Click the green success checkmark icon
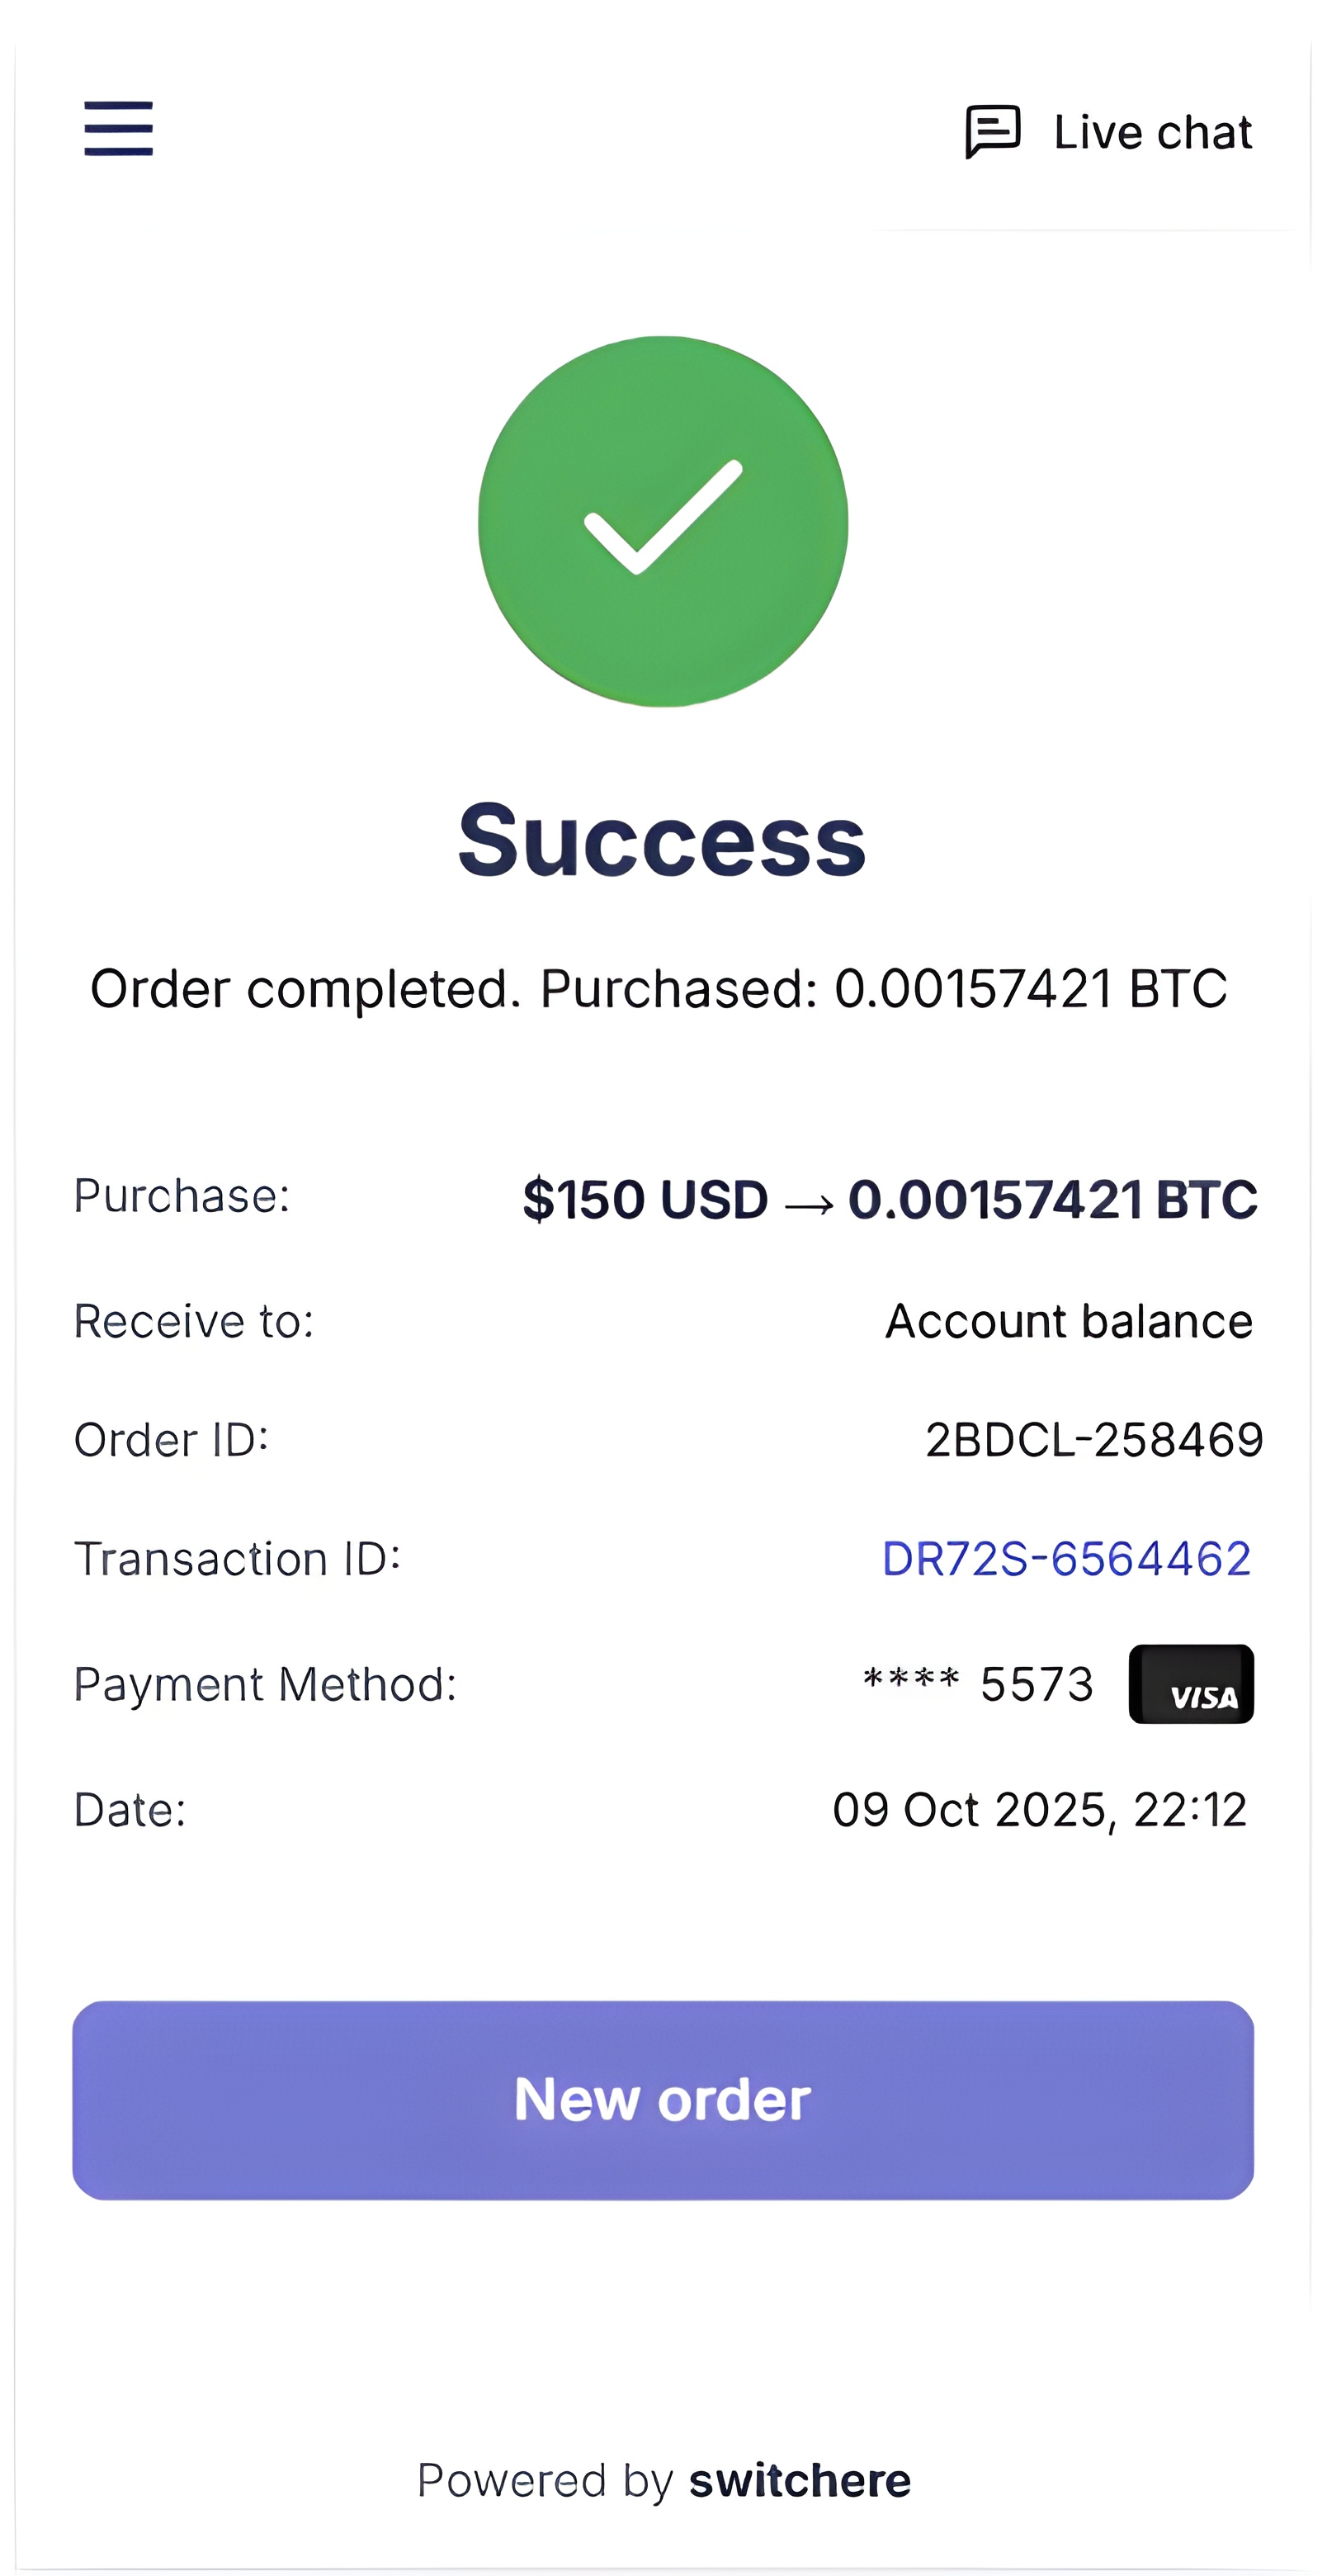This screenshot has width=1327, height=2576. pos(663,521)
